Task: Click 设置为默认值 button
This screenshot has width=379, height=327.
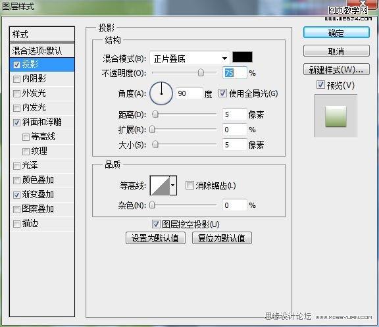Action: 155,238
